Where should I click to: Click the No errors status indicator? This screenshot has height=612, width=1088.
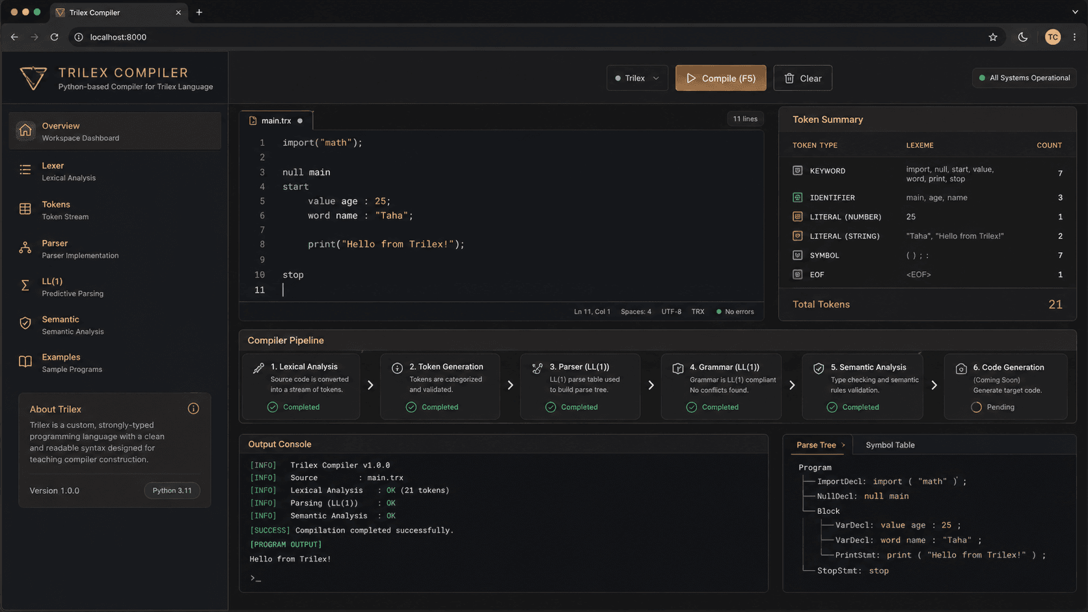pos(735,312)
